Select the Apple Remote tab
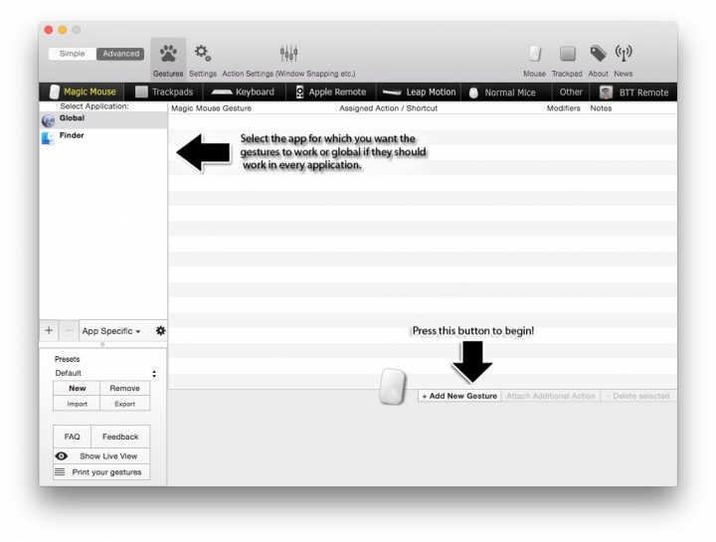This screenshot has height=542, width=716. point(331,91)
